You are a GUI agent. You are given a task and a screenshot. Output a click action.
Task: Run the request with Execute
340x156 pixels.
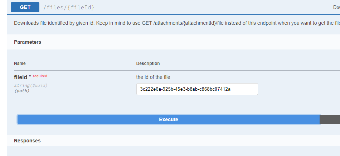(169, 119)
